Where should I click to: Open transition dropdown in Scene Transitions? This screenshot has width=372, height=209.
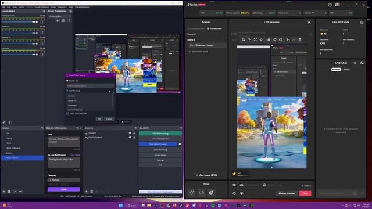click(59, 16)
